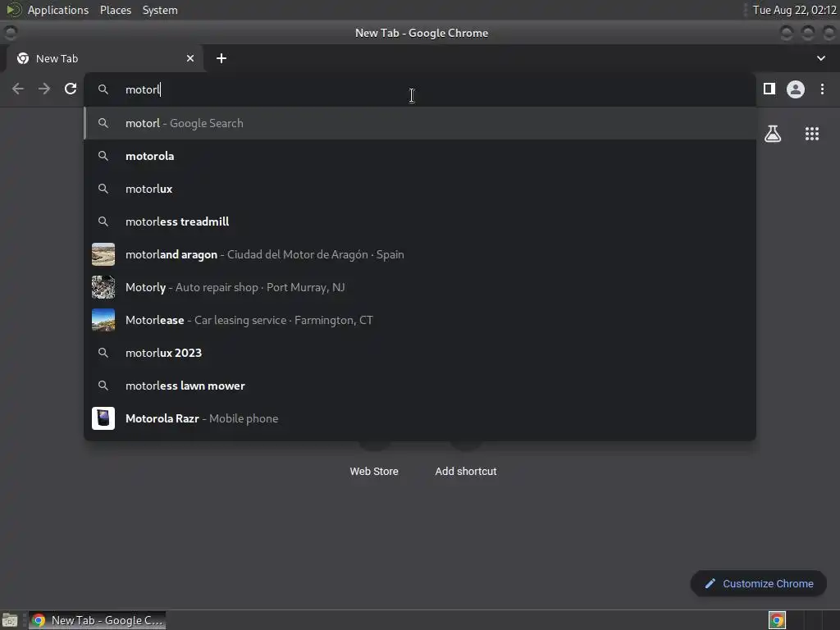Select 'Motorlease' car leasing suggestion
This screenshot has height=630, width=840.
tap(420, 320)
